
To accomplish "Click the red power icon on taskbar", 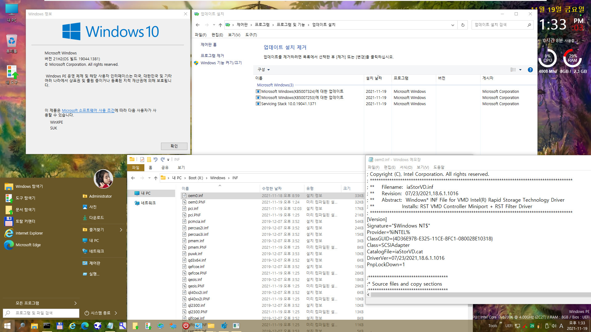I will point(186,326).
